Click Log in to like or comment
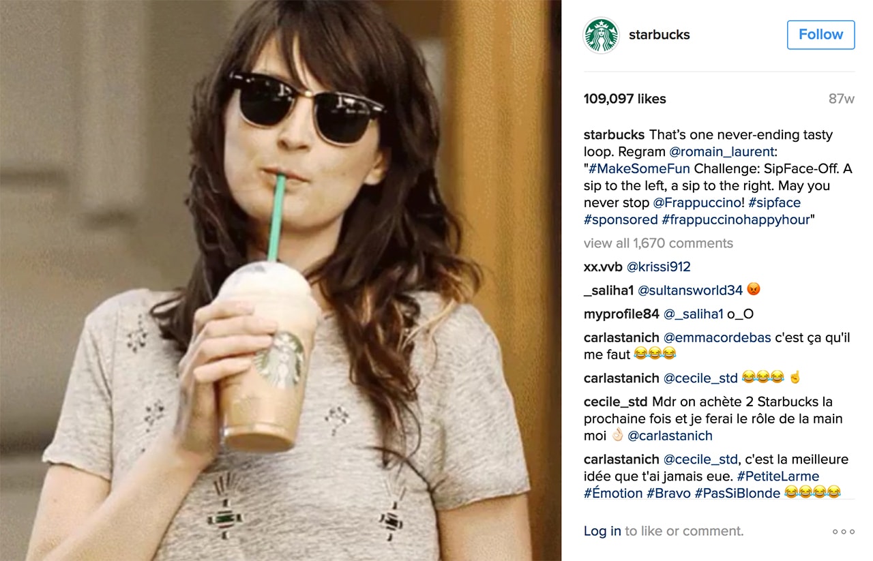 click(602, 531)
